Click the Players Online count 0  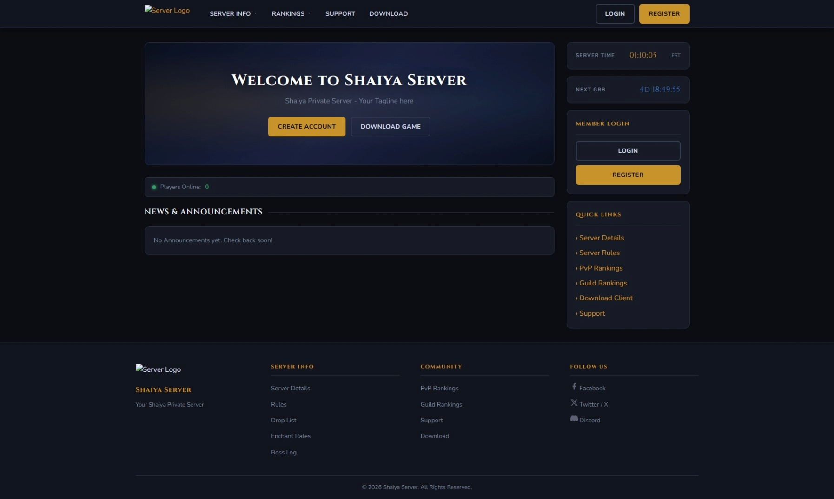click(x=207, y=187)
